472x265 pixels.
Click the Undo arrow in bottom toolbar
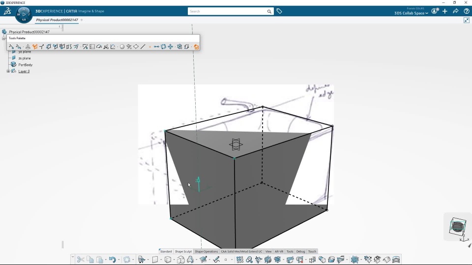point(112,259)
